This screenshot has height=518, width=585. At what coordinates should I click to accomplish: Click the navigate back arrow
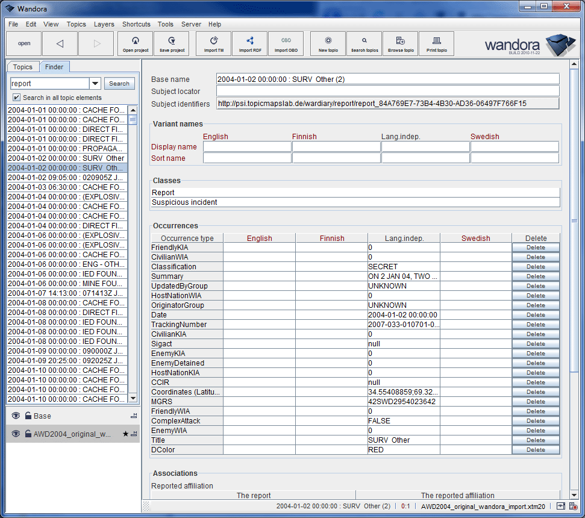pos(60,43)
